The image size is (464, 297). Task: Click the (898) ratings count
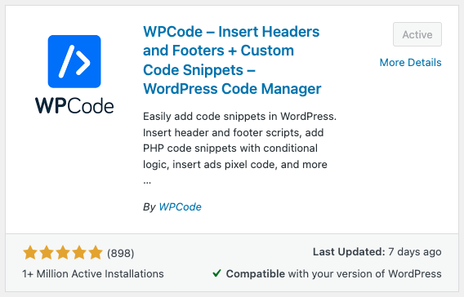click(120, 253)
